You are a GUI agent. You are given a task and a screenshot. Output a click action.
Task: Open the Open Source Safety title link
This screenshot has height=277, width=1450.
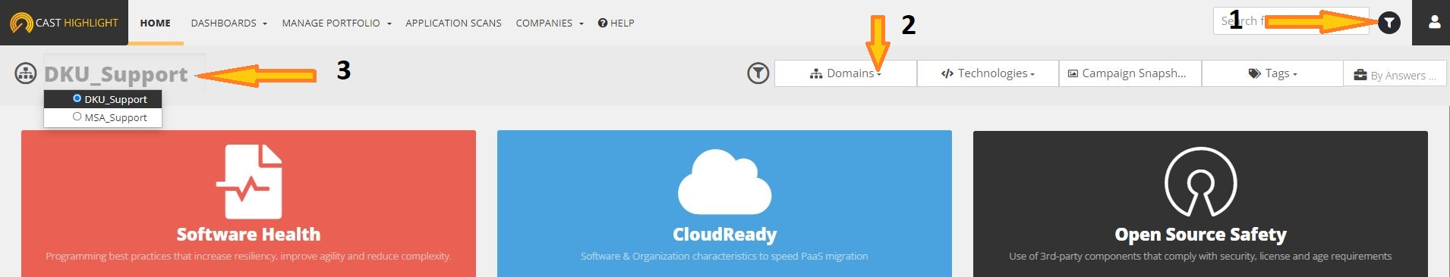[x=1201, y=235]
